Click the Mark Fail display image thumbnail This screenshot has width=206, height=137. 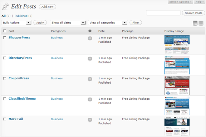pos(177,126)
